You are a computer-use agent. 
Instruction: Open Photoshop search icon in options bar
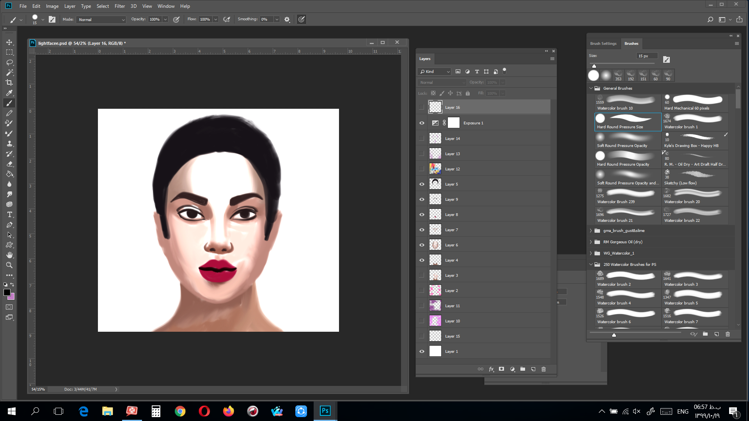710,19
